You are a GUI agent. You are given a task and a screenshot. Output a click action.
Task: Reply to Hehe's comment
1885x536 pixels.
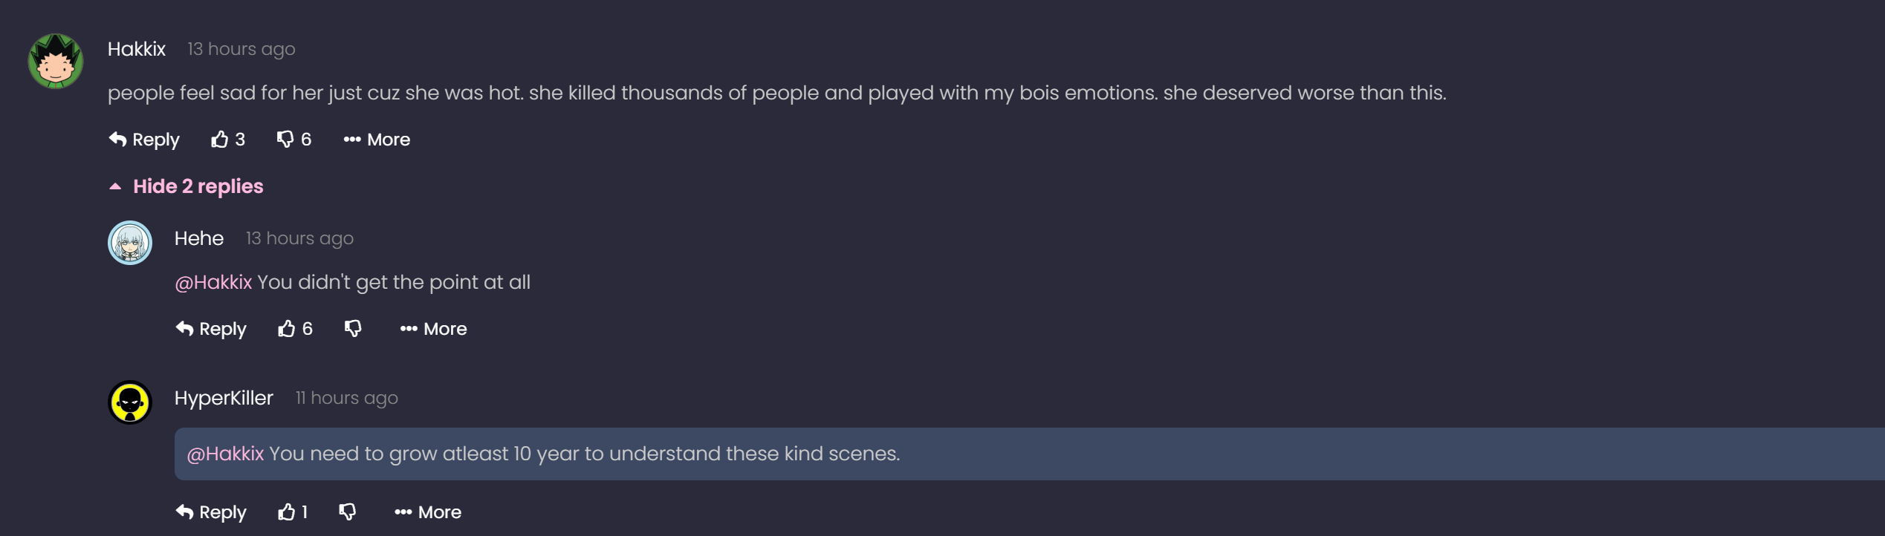point(211,329)
